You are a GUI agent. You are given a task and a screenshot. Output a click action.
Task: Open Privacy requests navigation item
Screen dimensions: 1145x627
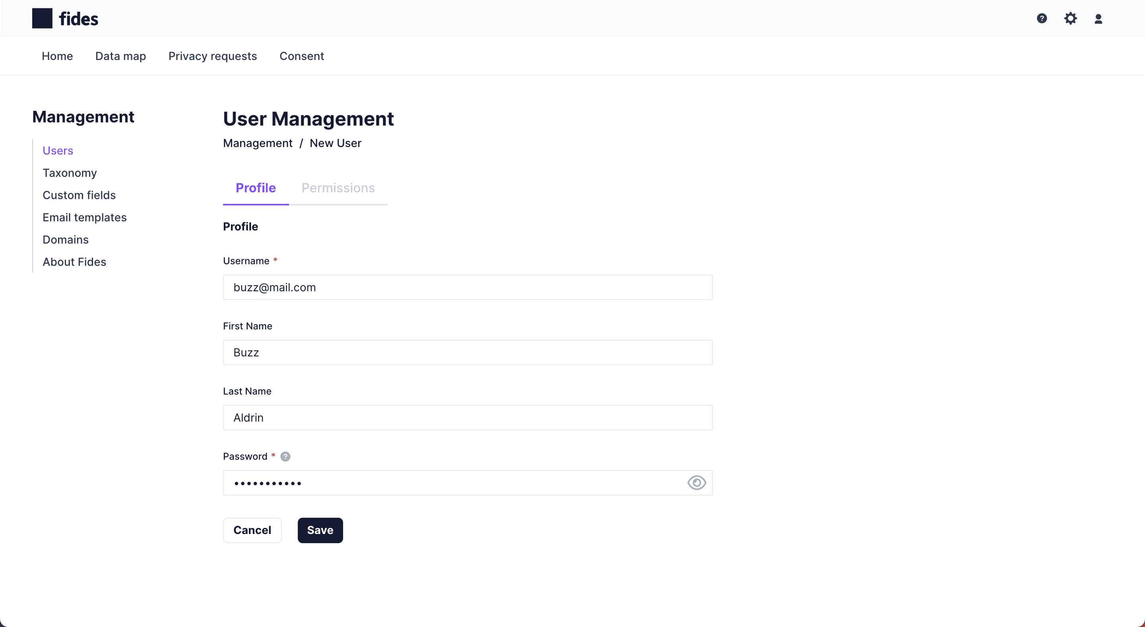point(212,56)
